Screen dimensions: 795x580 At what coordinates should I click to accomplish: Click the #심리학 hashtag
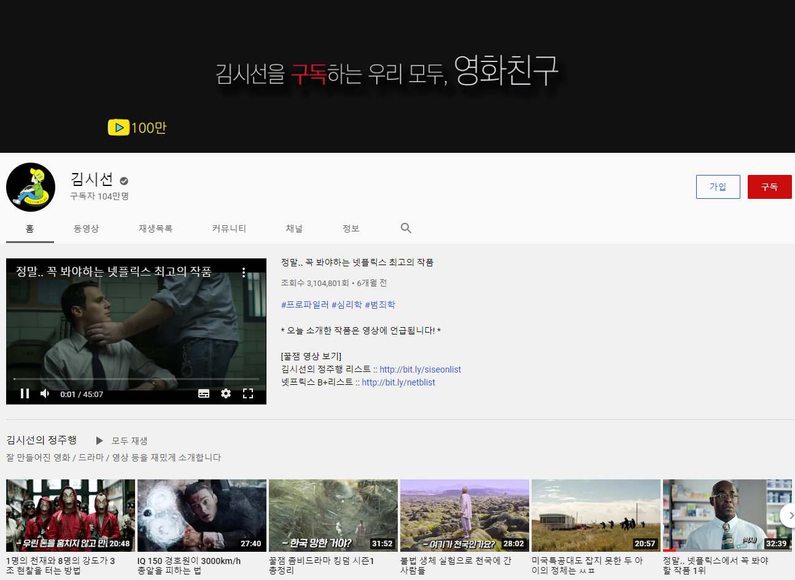coord(347,304)
